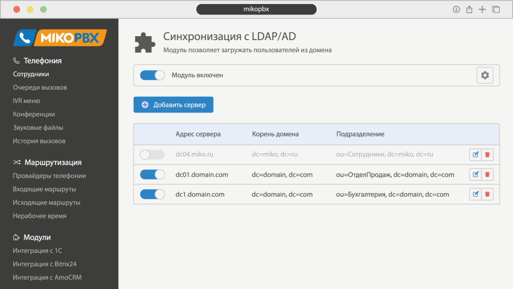Disable the "Модуль включен" toggle
513x289 pixels.
[152, 75]
